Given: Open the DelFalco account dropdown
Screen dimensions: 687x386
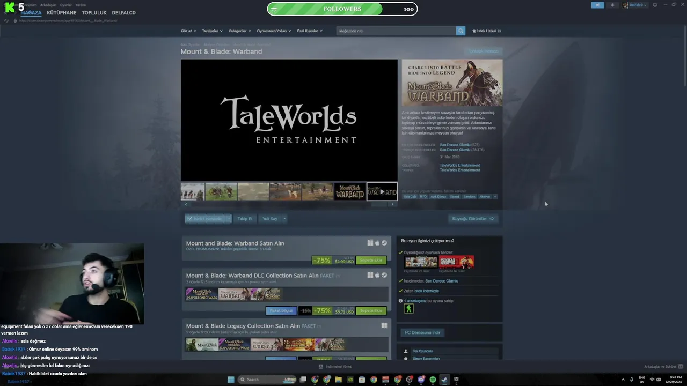Looking at the screenshot, I should coord(635,5).
